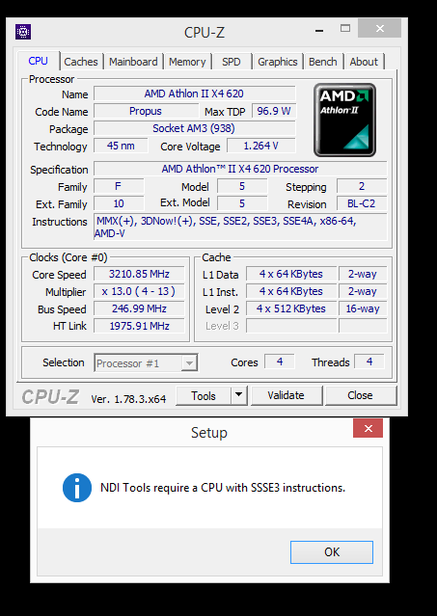Click the Name field AMD Athlon II X4 620
This screenshot has width=437, height=616.
pyautogui.click(x=194, y=94)
